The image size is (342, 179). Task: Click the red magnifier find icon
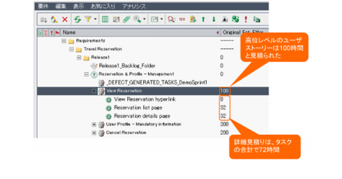[x=171, y=19]
